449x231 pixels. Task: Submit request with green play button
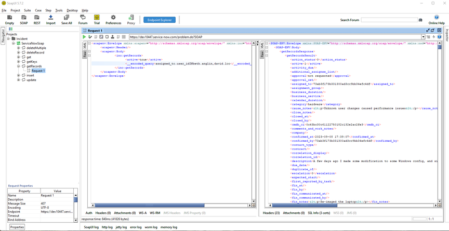click(x=84, y=37)
